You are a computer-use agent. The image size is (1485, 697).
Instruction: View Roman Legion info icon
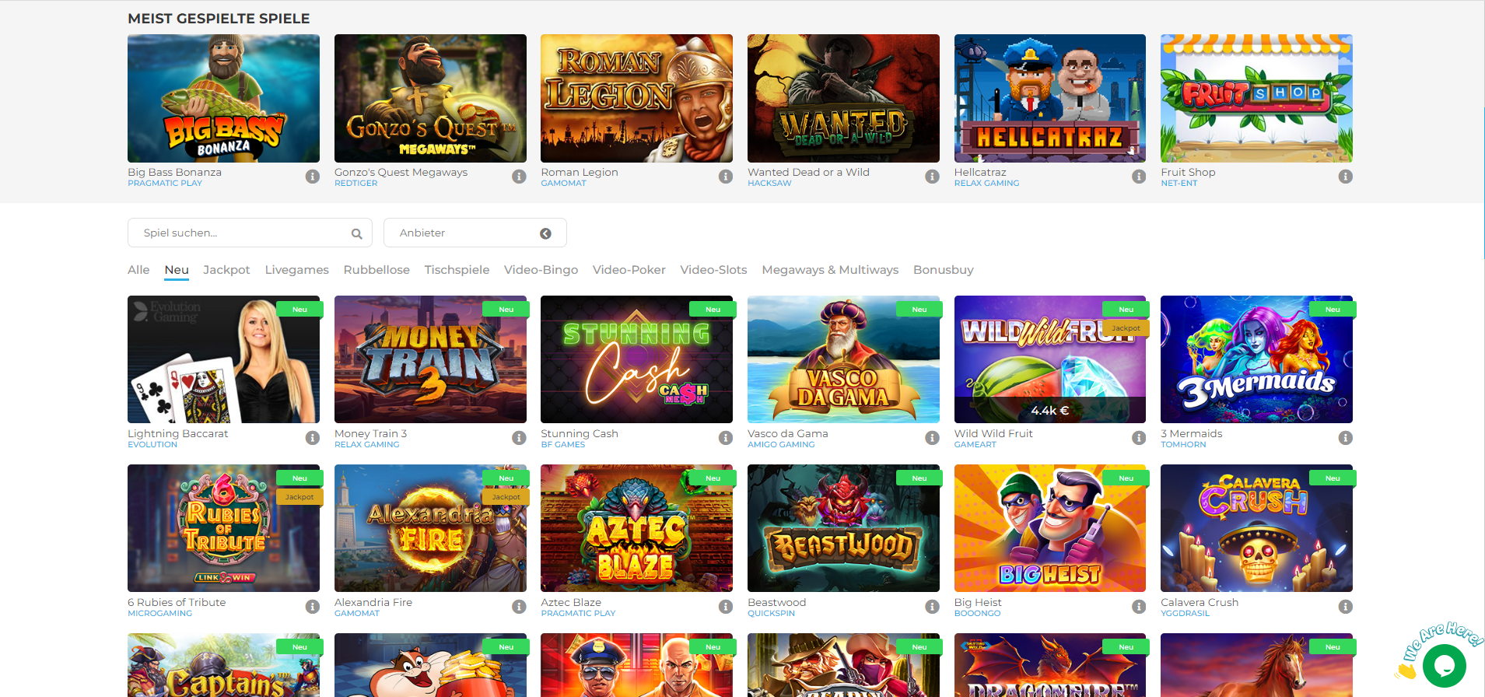(726, 177)
